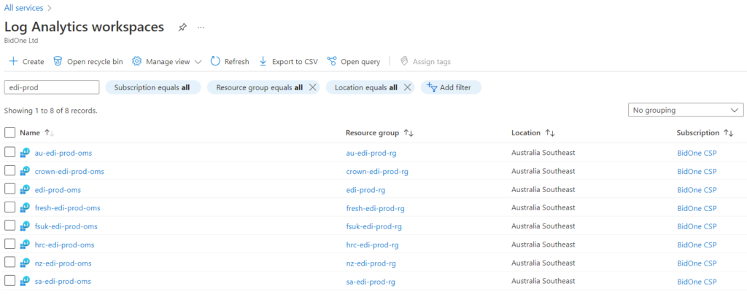This screenshot has width=747, height=294.
Task: Pin the Log Analytics workspaces page
Action: click(x=182, y=28)
